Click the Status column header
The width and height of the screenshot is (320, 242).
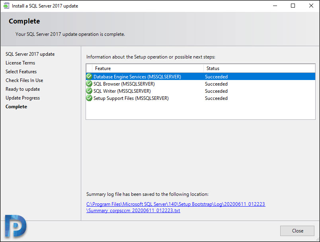(x=259, y=68)
